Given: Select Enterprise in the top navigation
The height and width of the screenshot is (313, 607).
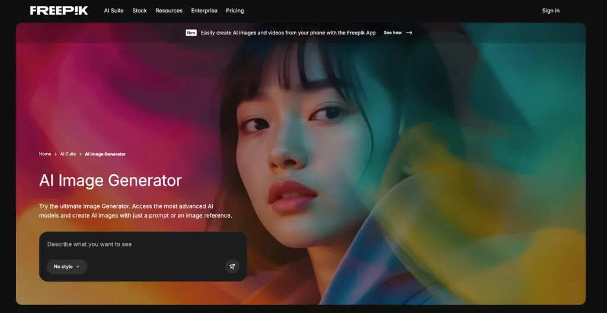Looking at the screenshot, I should click(204, 11).
